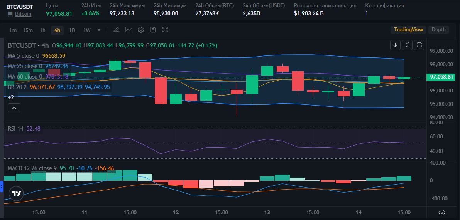
Task: Click the collapse pane chevrons button
Action: coord(407,45)
